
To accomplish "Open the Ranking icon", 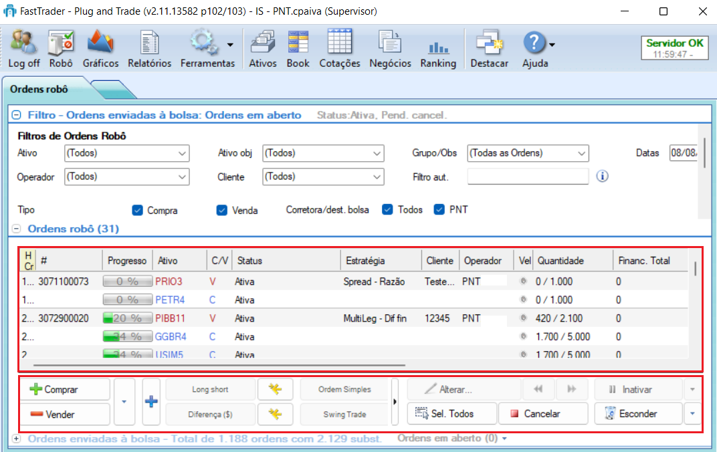I will point(438,47).
